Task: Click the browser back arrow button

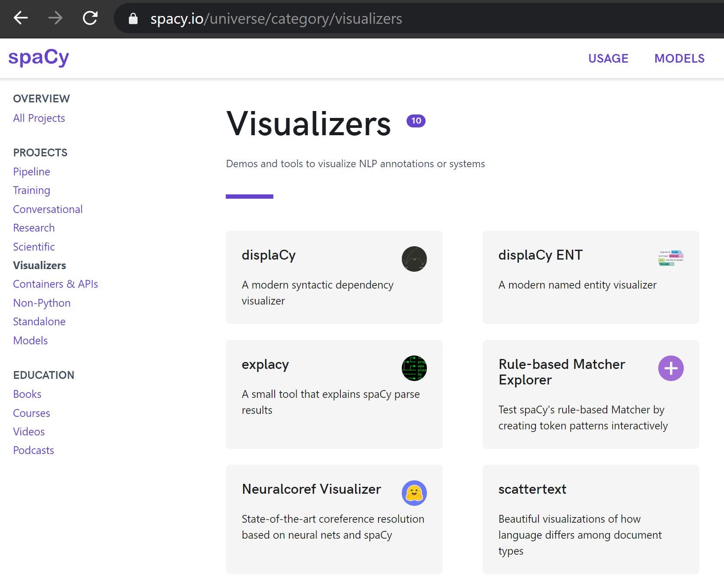Action: coord(21,18)
